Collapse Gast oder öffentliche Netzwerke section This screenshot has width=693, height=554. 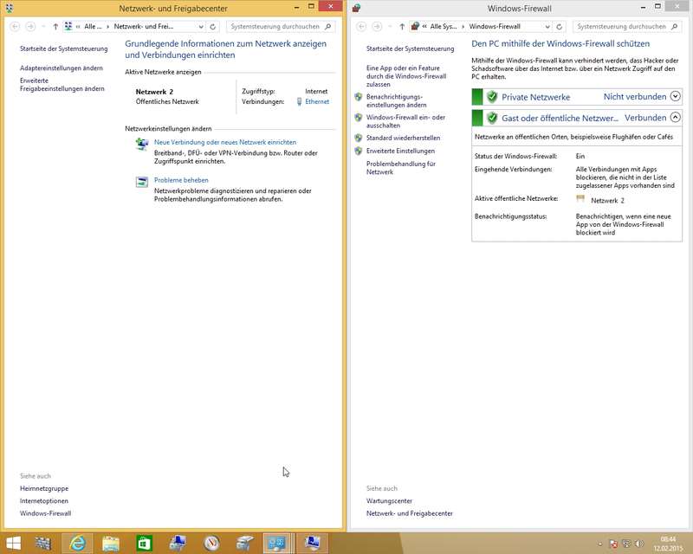676,118
